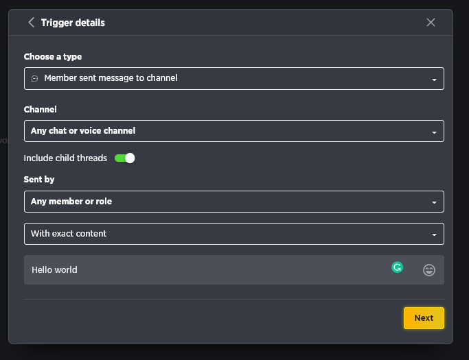Click the Next button
Screen dimensions: 469x360
point(424,318)
